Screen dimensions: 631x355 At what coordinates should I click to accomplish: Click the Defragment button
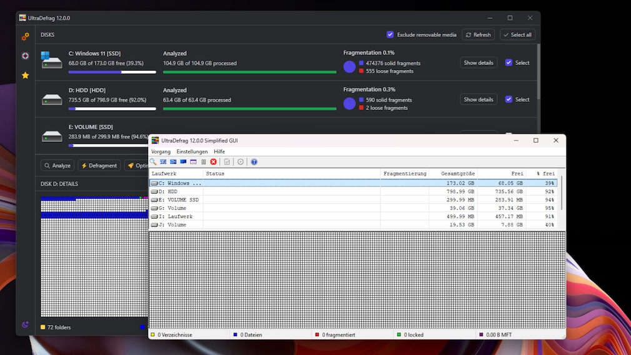point(99,166)
